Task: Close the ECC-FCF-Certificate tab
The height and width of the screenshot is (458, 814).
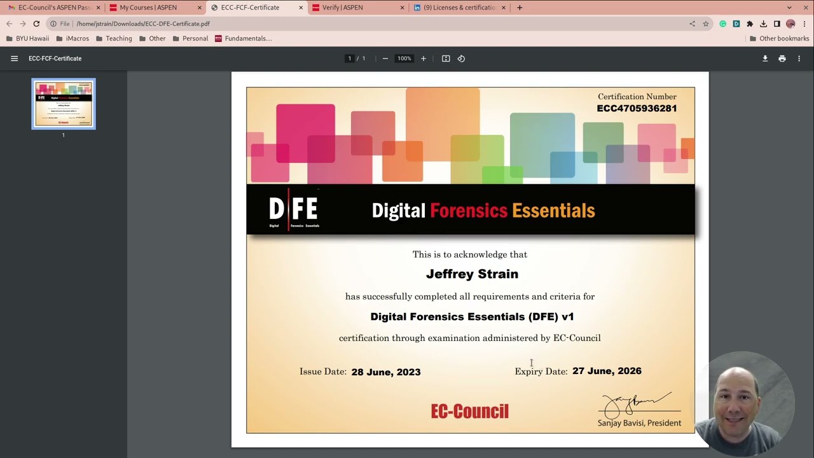Action: point(301,8)
